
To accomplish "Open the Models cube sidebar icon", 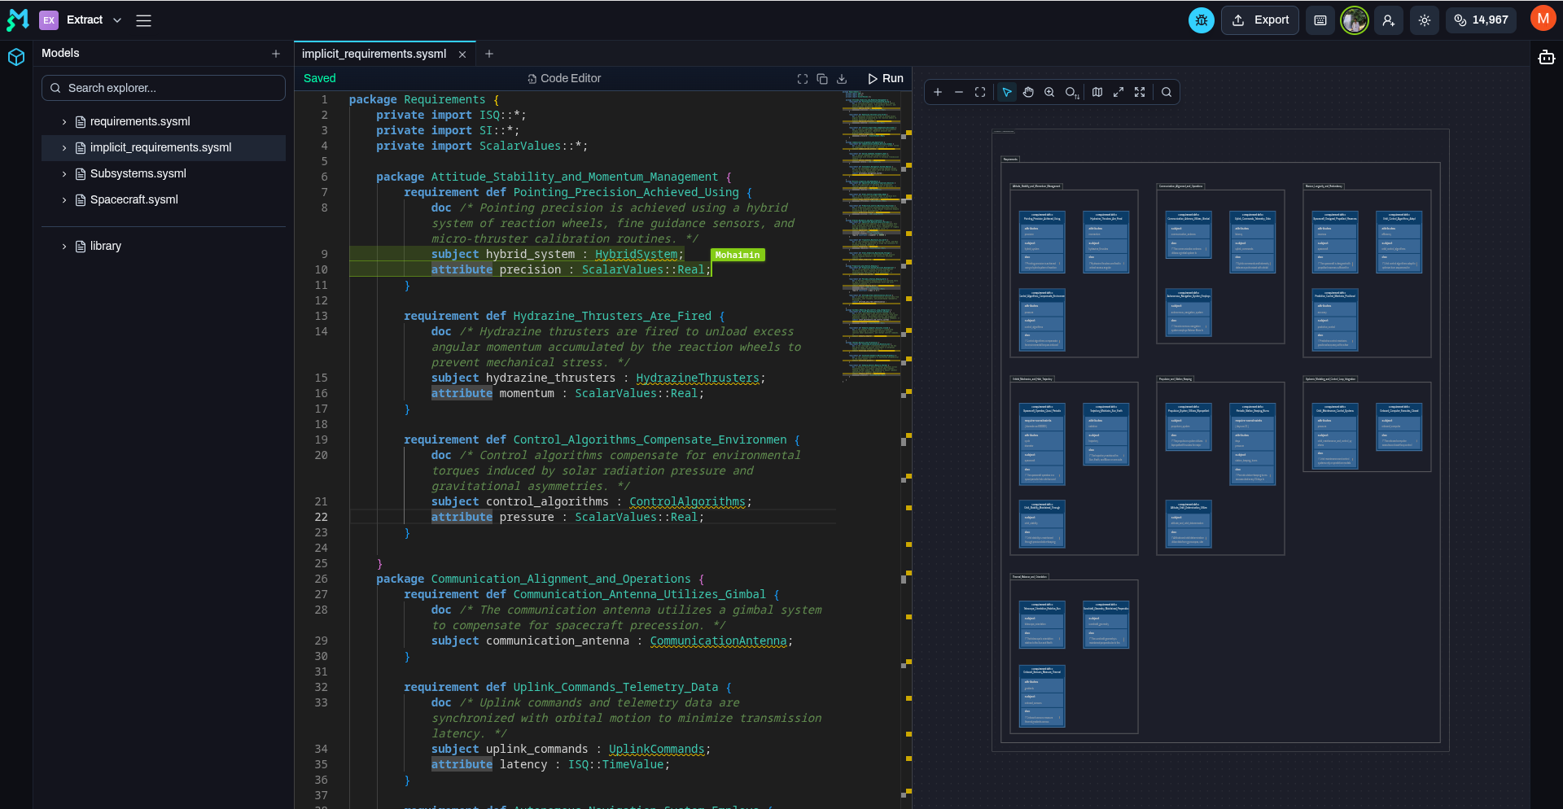I will [16, 57].
